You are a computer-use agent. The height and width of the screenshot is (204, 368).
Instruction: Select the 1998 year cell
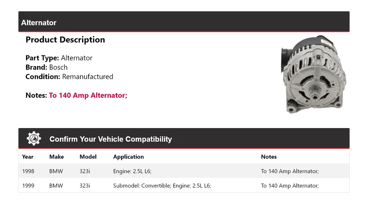pyautogui.click(x=28, y=171)
